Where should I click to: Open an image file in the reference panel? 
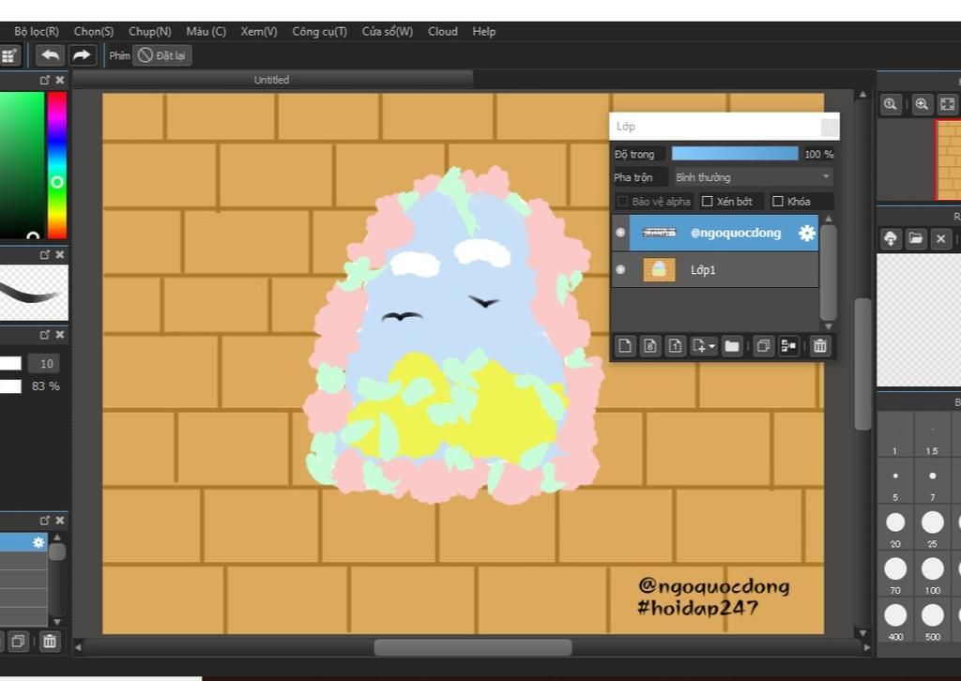pyautogui.click(x=916, y=238)
